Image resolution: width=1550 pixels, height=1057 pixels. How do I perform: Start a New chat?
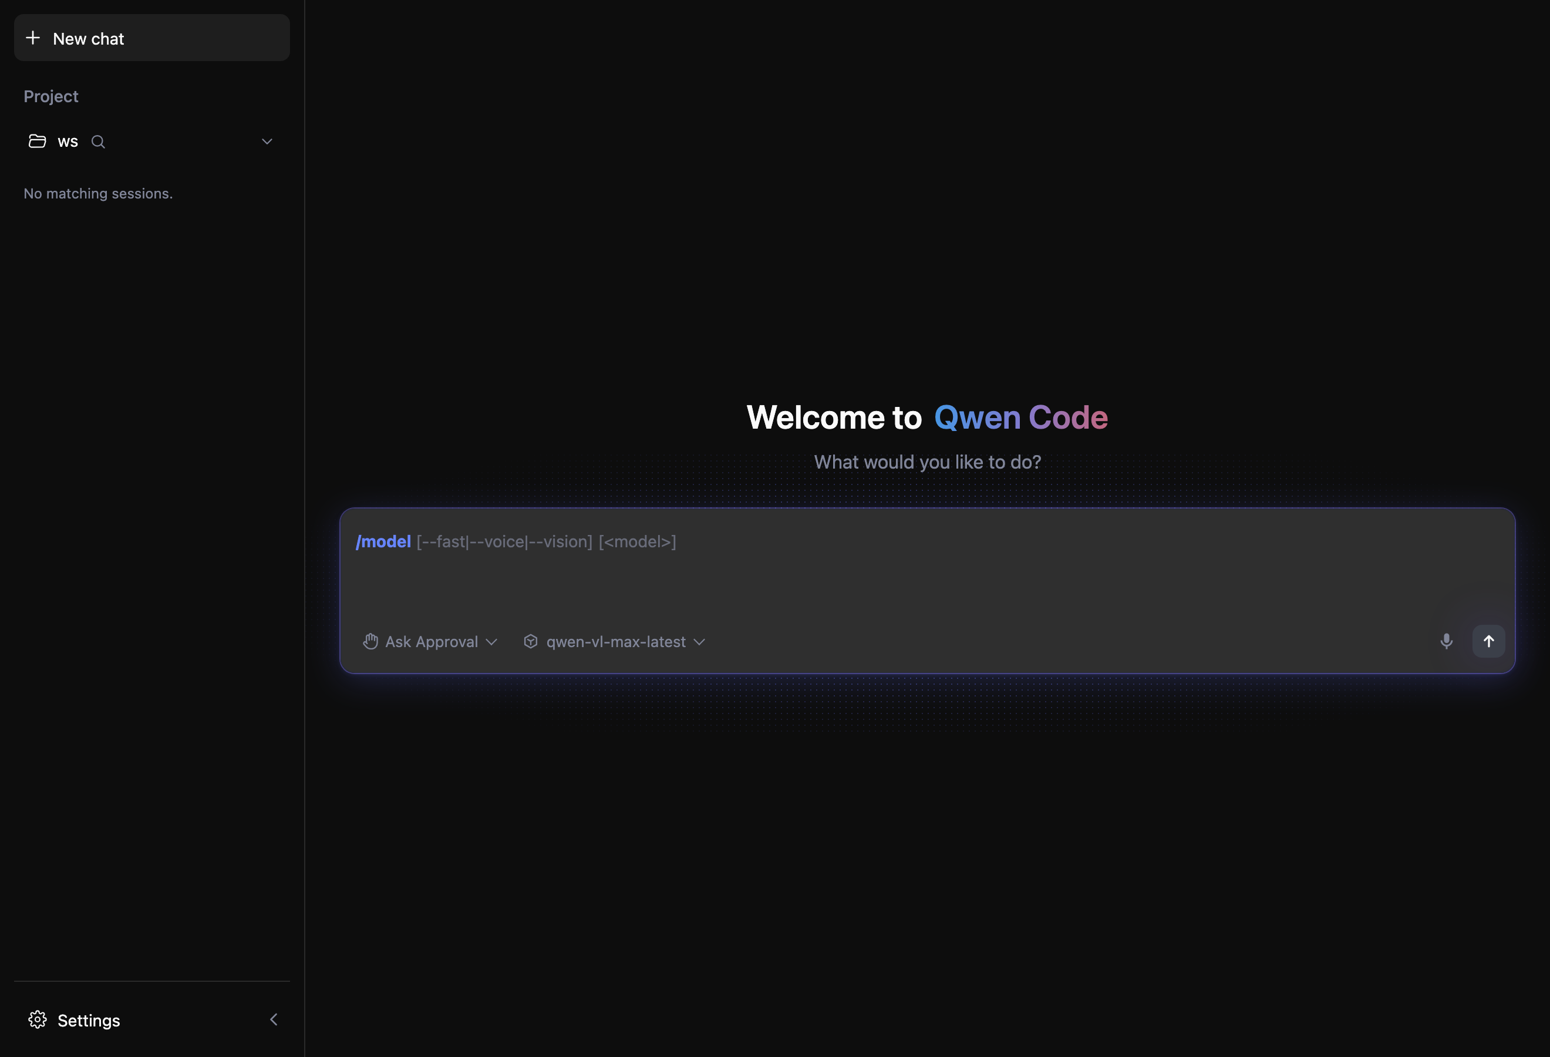click(x=151, y=38)
